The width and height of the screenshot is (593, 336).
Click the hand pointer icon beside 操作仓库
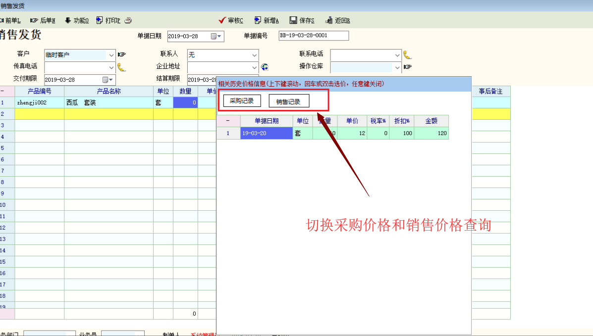(408, 67)
